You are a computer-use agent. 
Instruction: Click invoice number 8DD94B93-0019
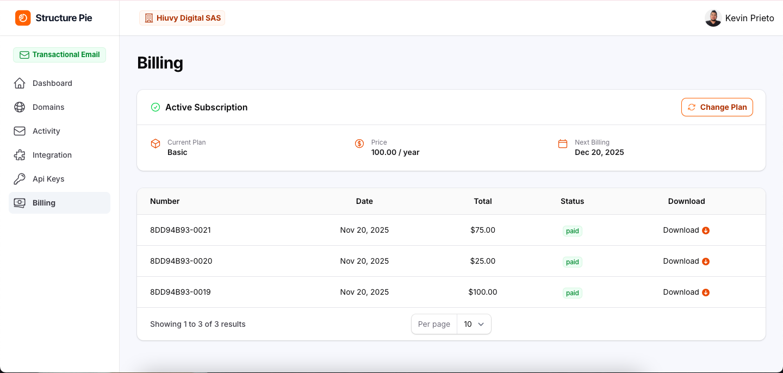181,292
